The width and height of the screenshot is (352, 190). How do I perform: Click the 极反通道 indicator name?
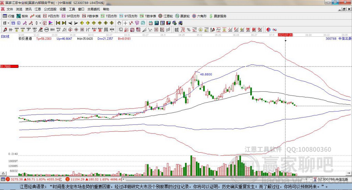click(x=25, y=38)
